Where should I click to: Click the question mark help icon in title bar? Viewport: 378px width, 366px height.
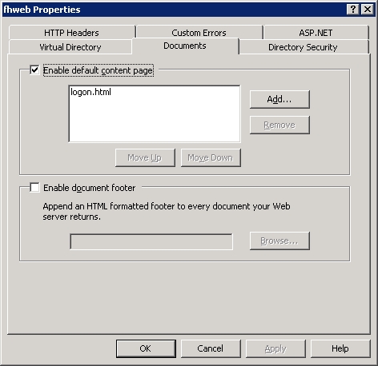click(x=352, y=10)
